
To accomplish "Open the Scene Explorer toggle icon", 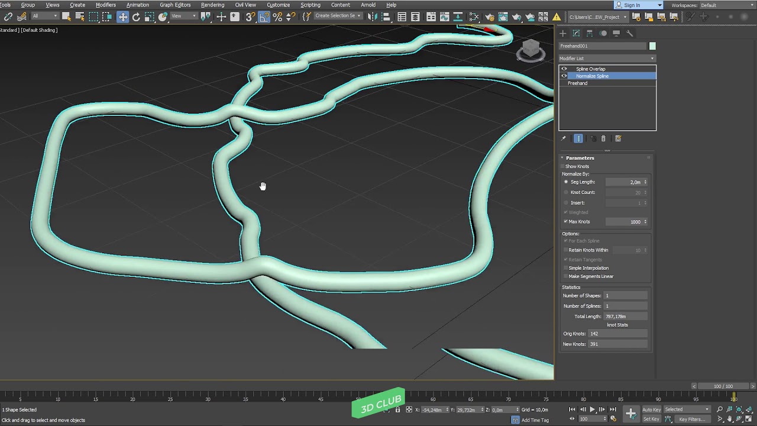I will tap(402, 17).
